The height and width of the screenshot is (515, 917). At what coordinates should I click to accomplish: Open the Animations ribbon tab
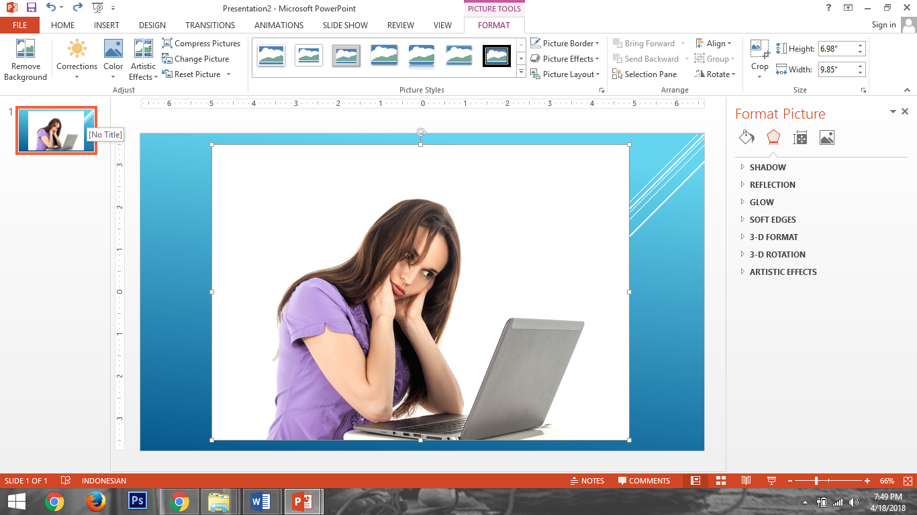pyautogui.click(x=279, y=25)
